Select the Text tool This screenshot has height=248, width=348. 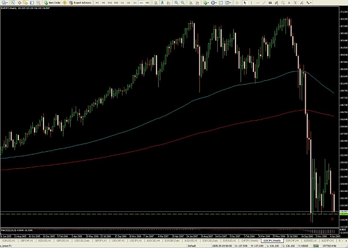point(289,3)
